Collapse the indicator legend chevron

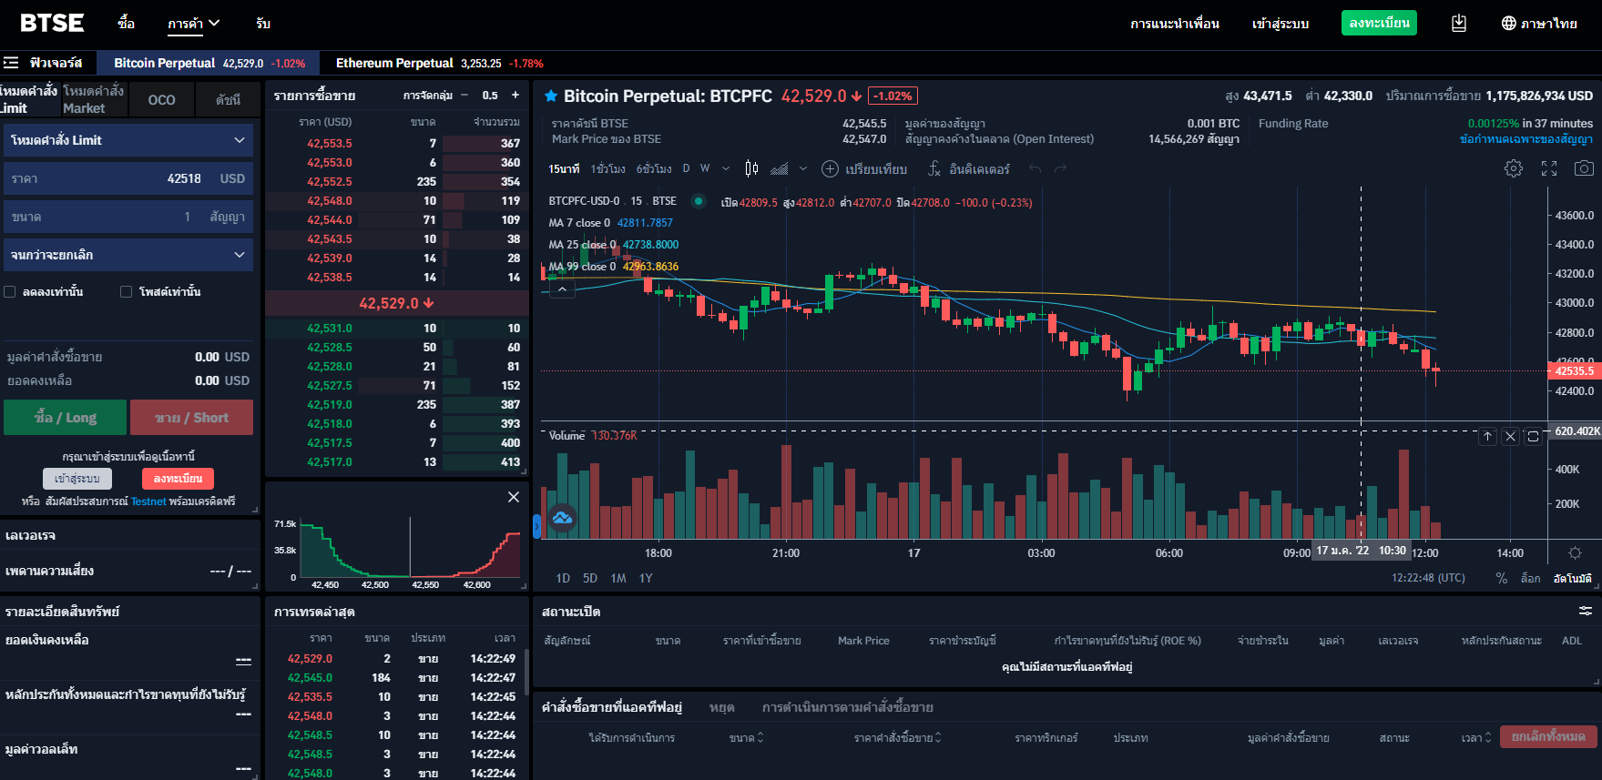click(x=563, y=289)
